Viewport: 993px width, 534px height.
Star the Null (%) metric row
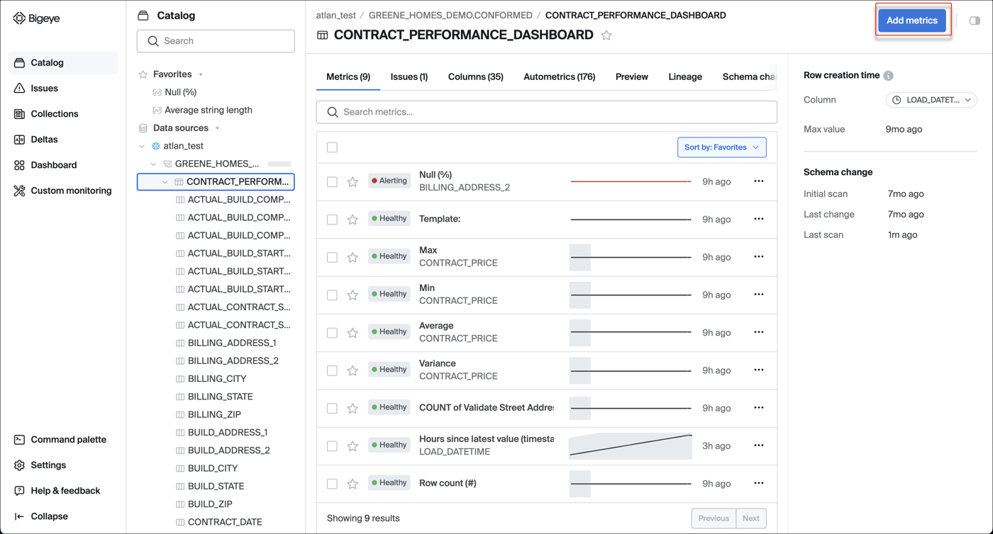pyautogui.click(x=353, y=182)
